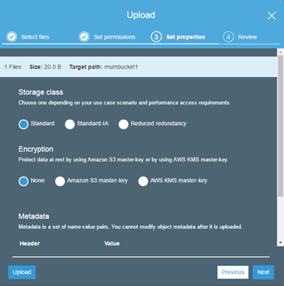284x286 pixels.
Task: Click the step 3 circle icon
Action: tap(156, 37)
